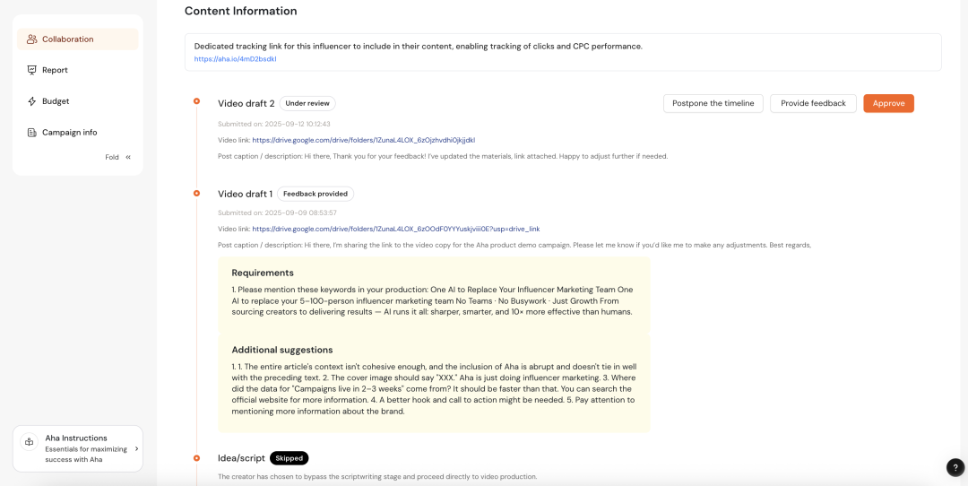Open Video draft 1 Google Drive link
This screenshot has width=968, height=486.
click(x=395, y=229)
